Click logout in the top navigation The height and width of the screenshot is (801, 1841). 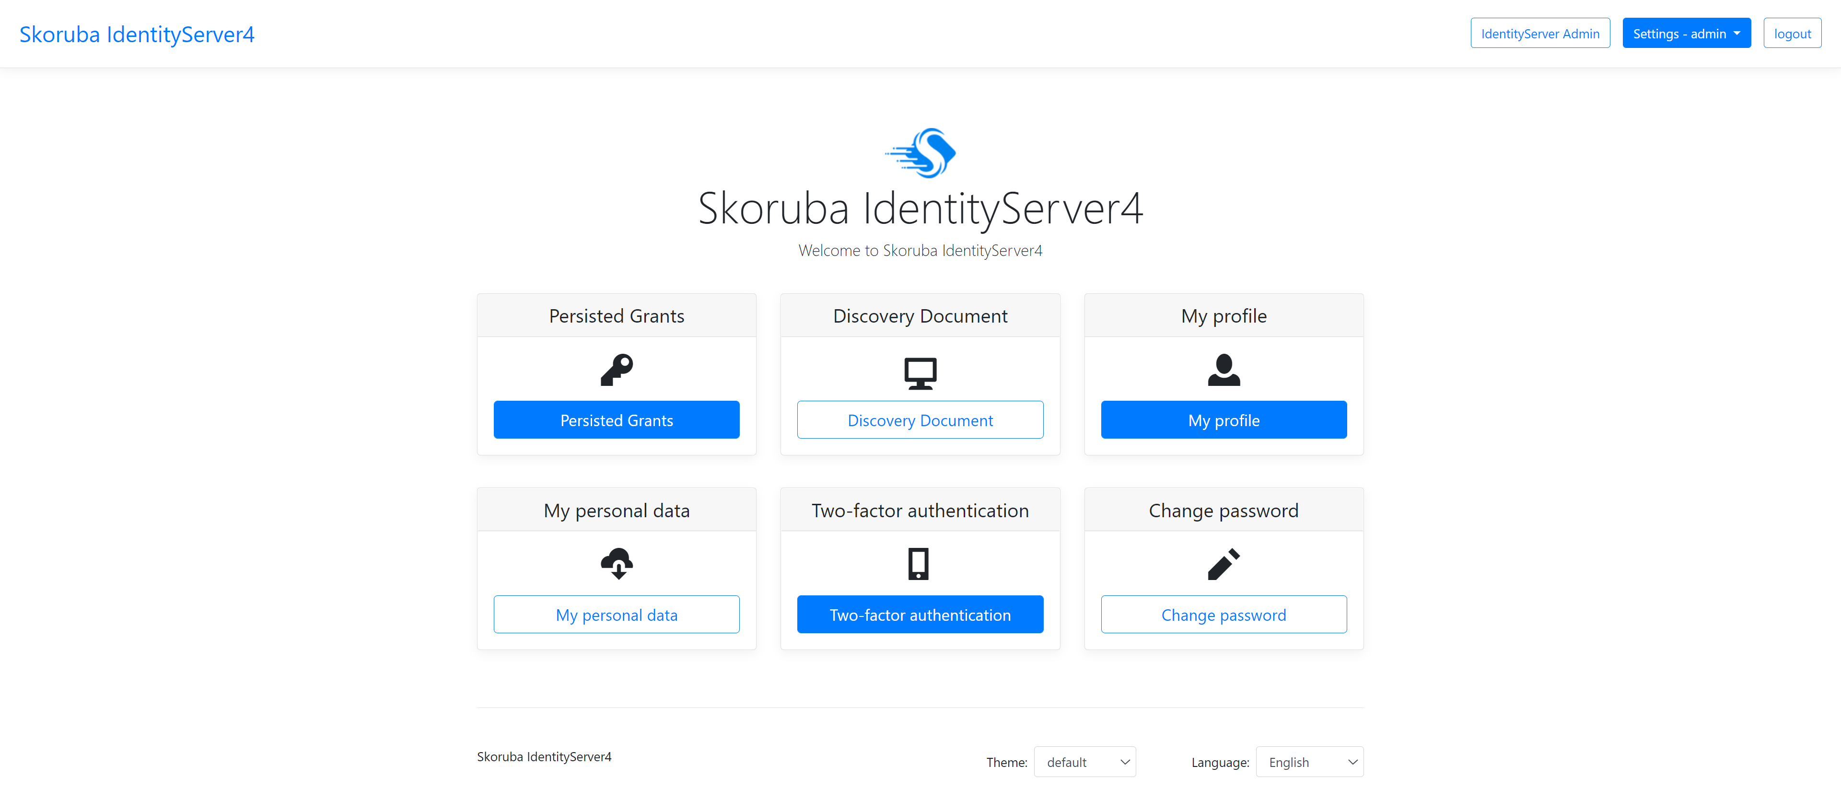click(x=1792, y=34)
